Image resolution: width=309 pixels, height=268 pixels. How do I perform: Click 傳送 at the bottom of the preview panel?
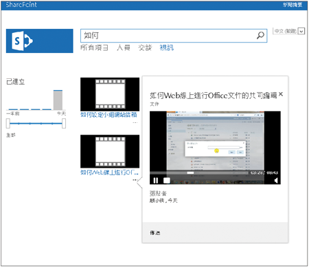click(x=155, y=233)
